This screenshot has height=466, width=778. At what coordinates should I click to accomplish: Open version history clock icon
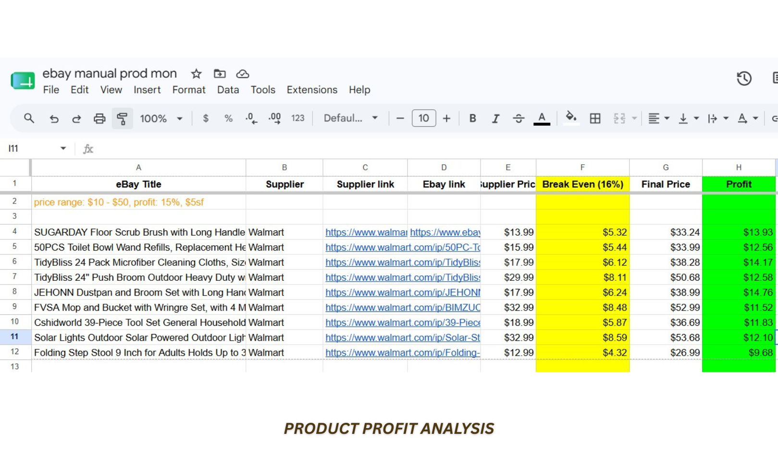(x=744, y=78)
